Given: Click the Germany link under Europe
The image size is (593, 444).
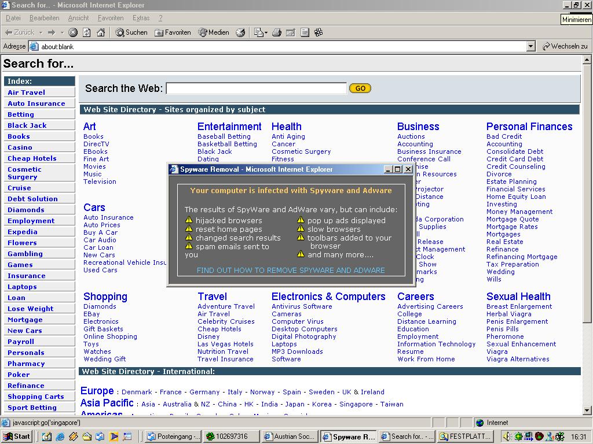Looking at the screenshot, I should pyautogui.click(x=204, y=393).
